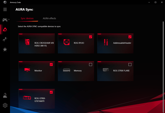Click the AddressableHeader LED strip icon
Viewport: 165px width, 113px height.
tap(106, 42)
